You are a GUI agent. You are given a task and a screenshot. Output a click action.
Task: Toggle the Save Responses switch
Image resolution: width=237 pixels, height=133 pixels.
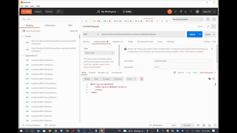point(23,31)
